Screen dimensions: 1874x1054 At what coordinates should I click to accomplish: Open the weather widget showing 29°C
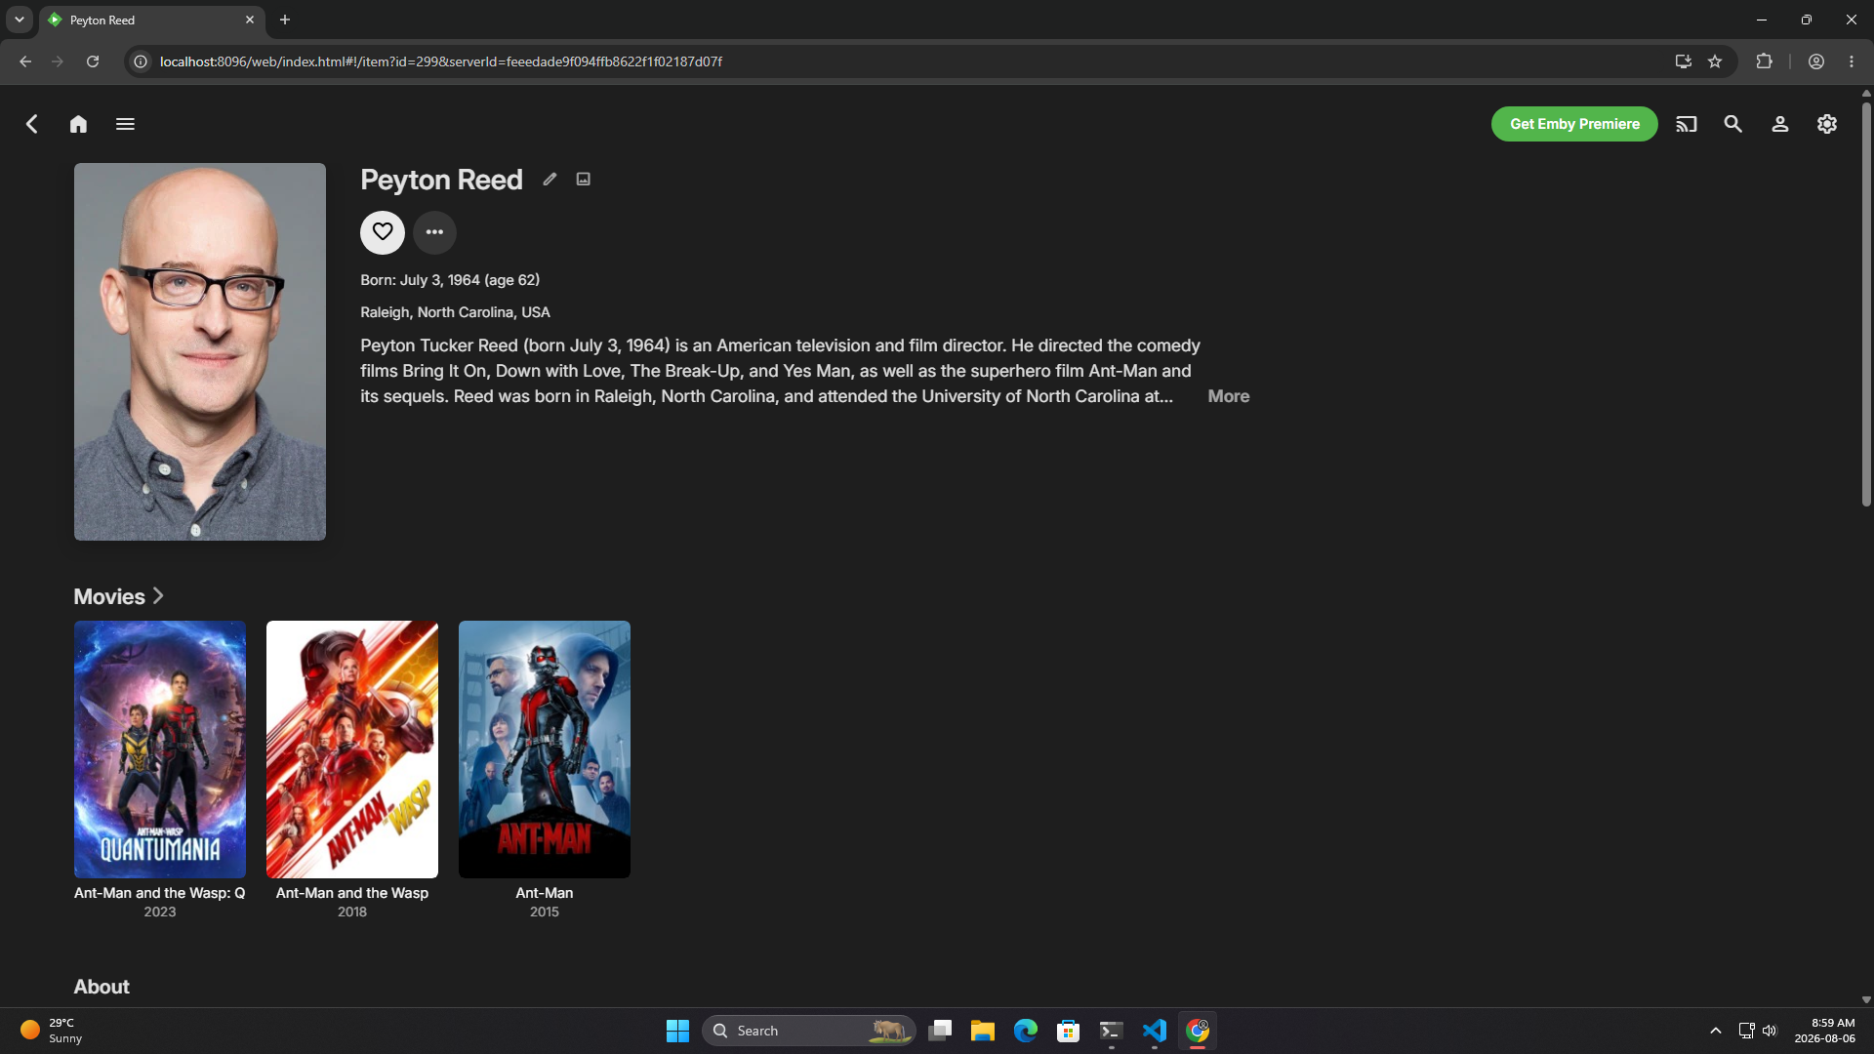54,1031
